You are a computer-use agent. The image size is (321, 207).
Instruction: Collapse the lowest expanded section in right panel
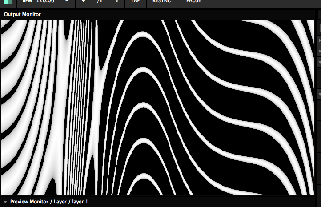319,94
